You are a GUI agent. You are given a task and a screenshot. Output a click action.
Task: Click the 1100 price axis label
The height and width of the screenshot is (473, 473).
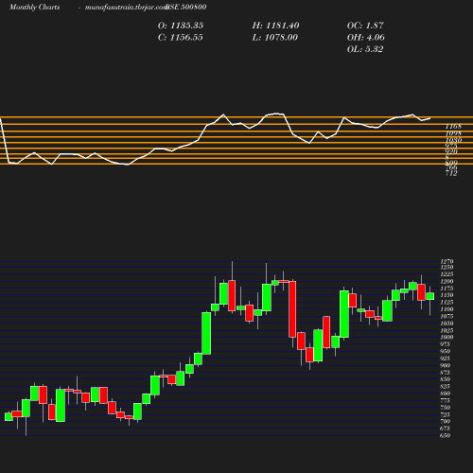(x=447, y=309)
